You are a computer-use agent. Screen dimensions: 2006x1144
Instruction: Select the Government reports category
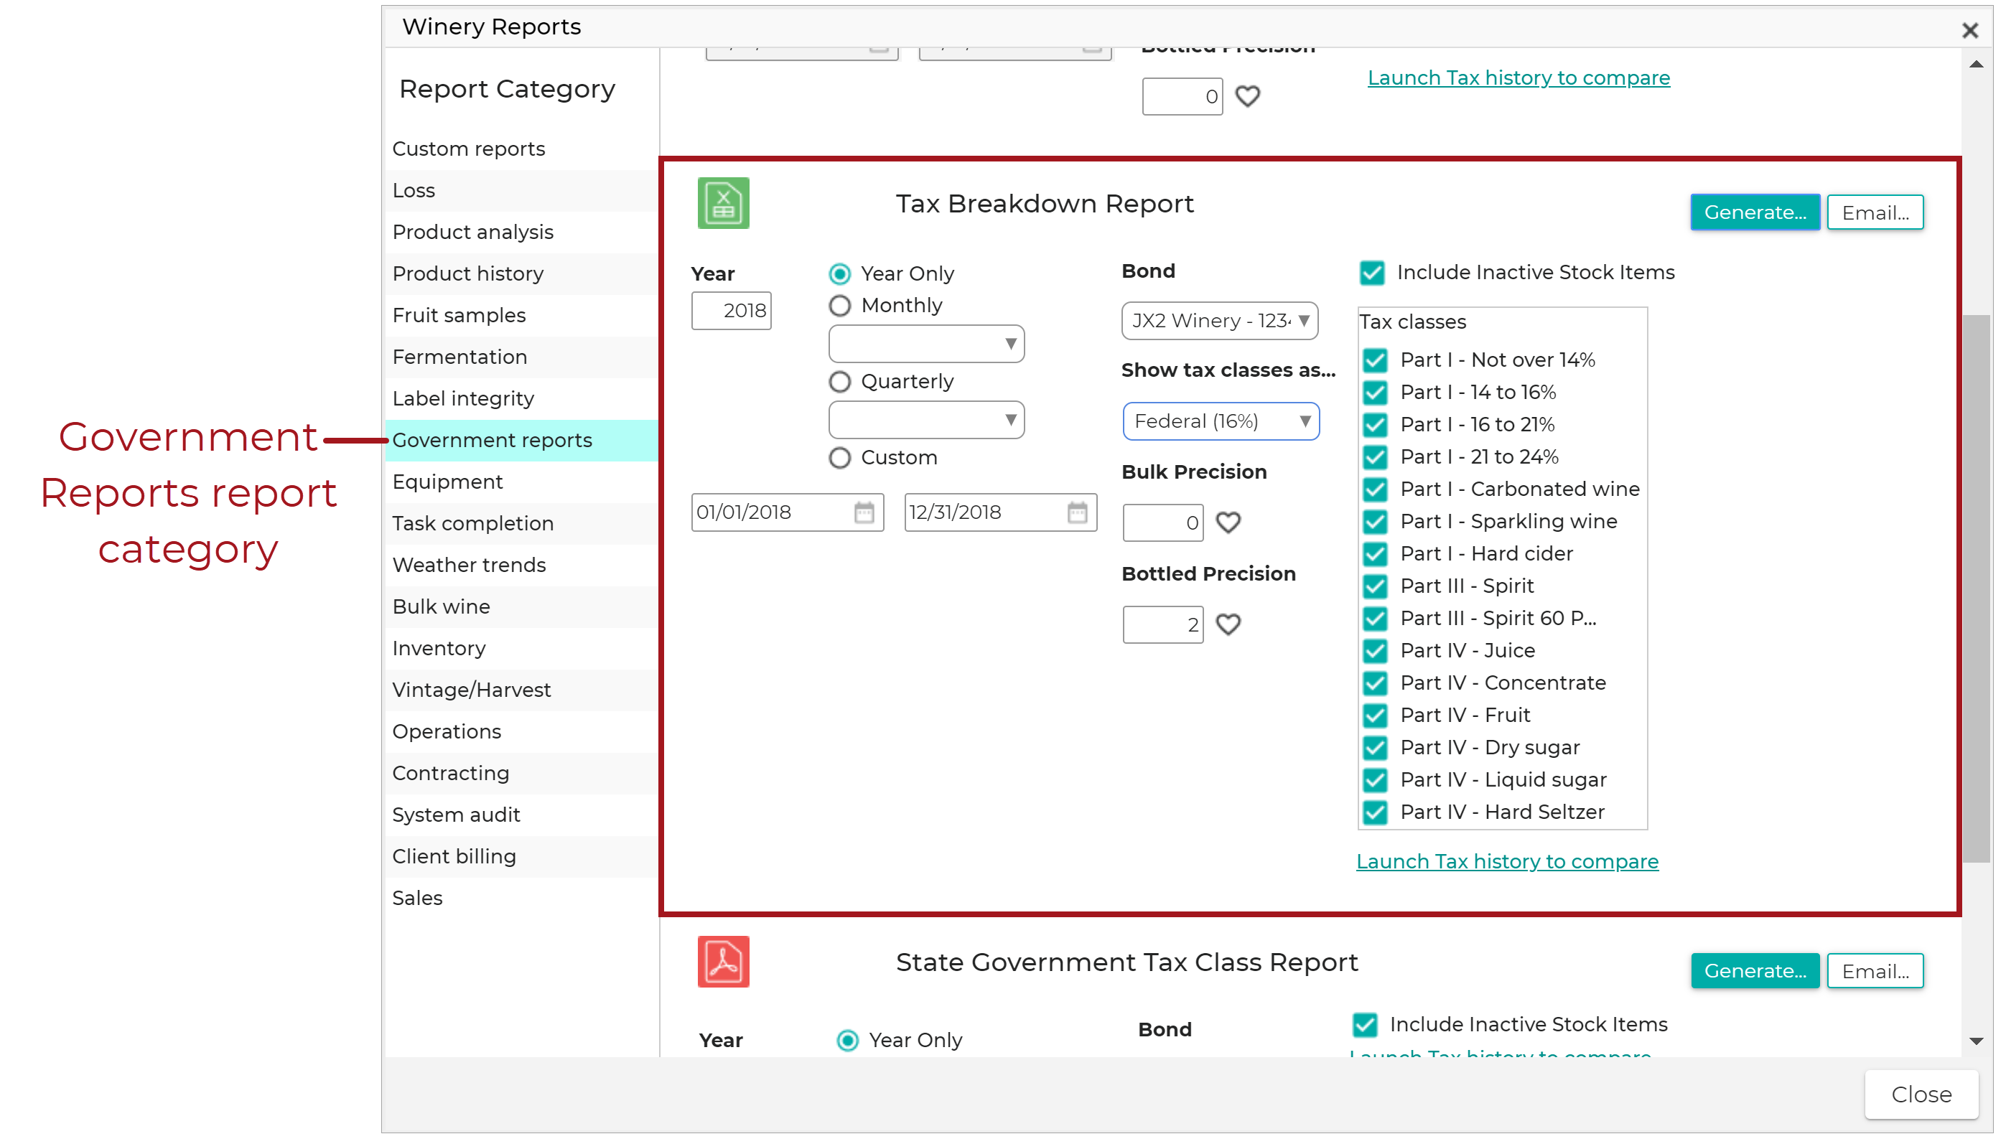(x=521, y=441)
